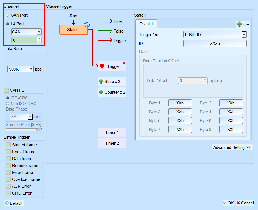Add states using the State x 3 plus
258x210 pixels.
click(x=101, y=82)
